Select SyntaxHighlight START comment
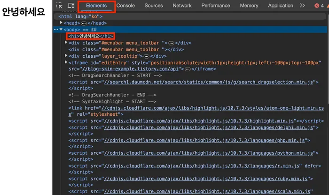The height and width of the screenshot is (195, 329). 112,101
